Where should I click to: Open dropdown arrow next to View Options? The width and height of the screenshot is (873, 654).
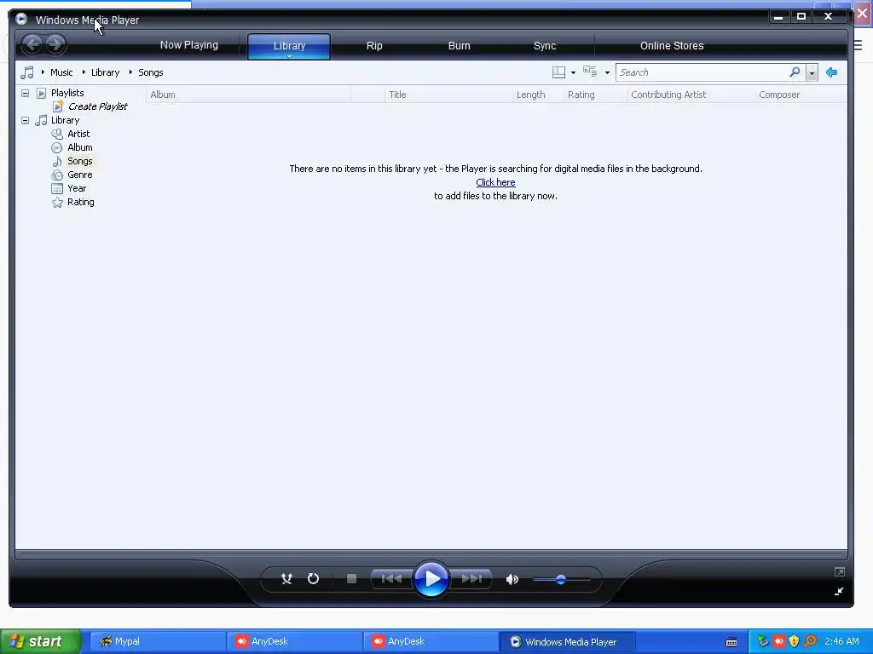pyautogui.click(x=607, y=73)
